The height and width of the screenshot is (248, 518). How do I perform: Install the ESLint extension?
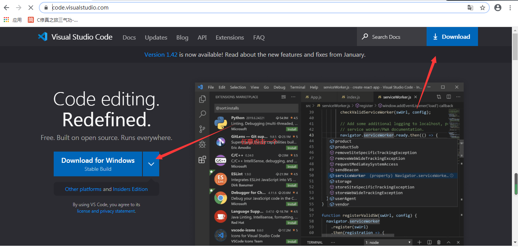(x=292, y=185)
